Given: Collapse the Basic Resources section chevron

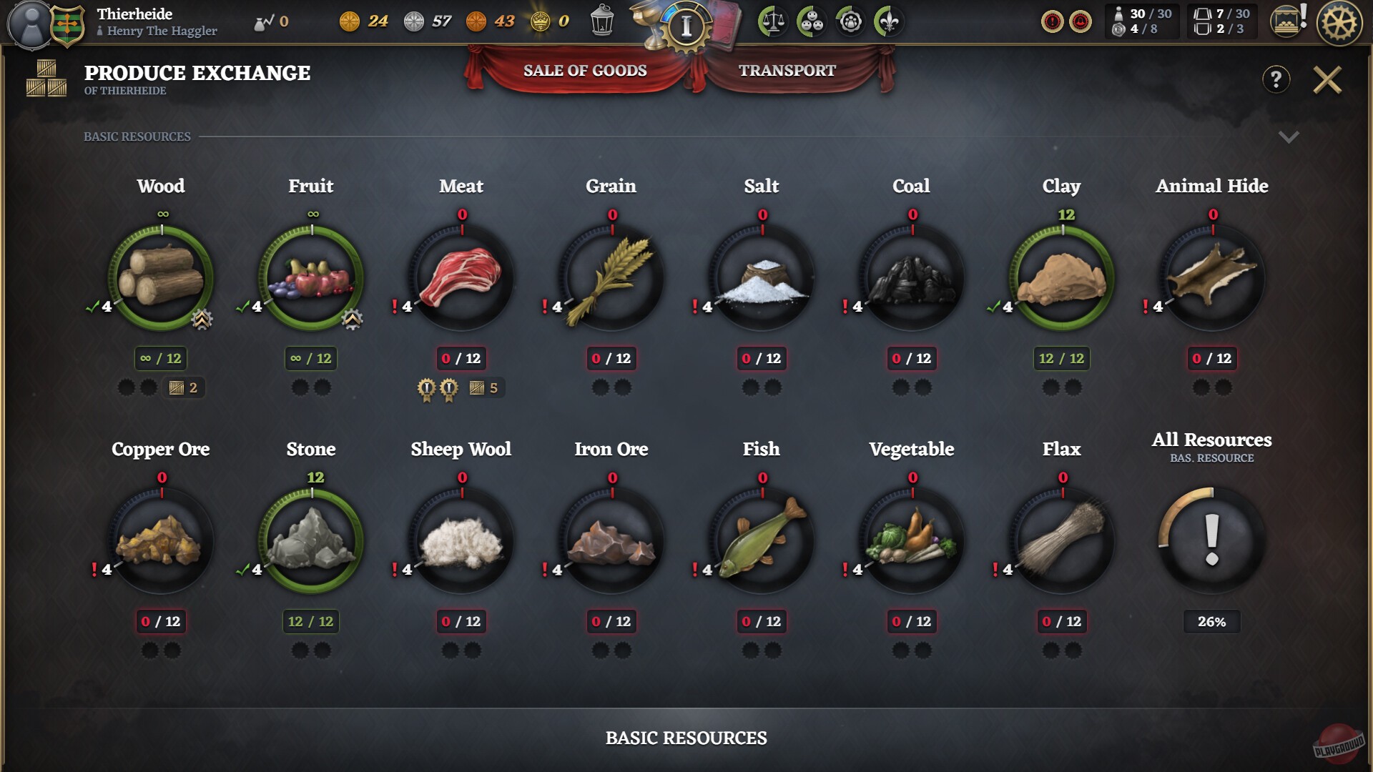Looking at the screenshot, I should pyautogui.click(x=1289, y=137).
